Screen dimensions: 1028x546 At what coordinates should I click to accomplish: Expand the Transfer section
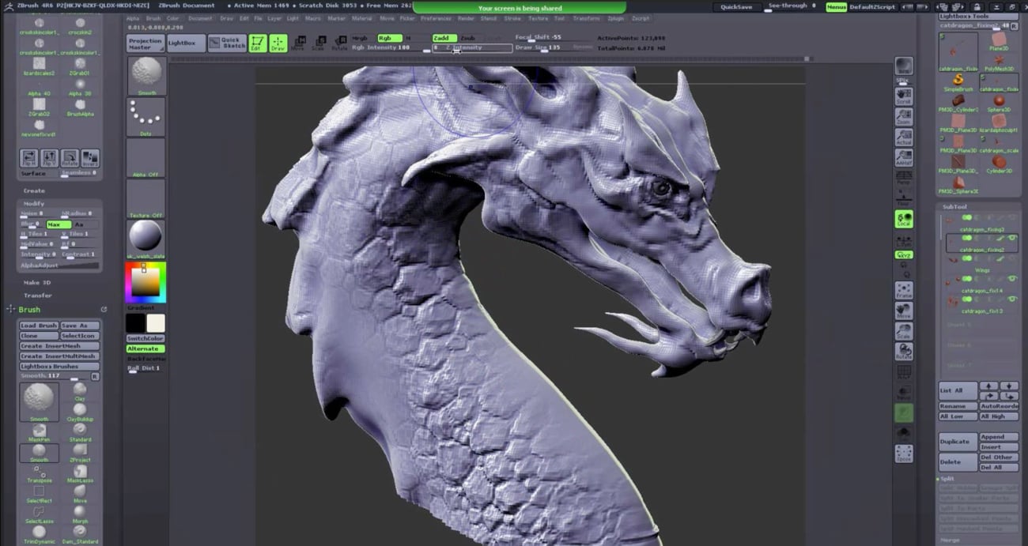click(36, 296)
